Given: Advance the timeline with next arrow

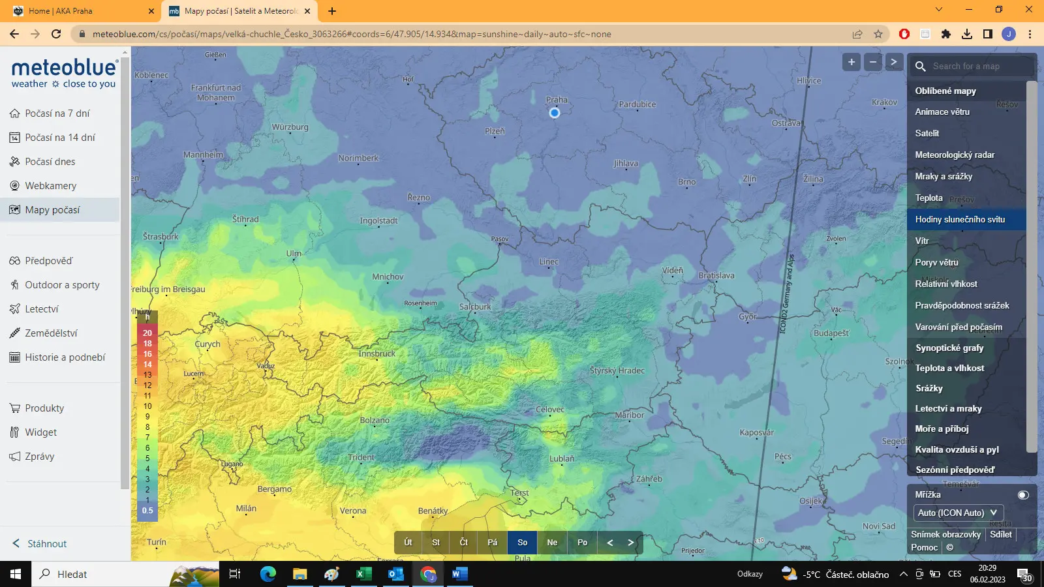Looking at the screenshot, I should click(630, 543).
